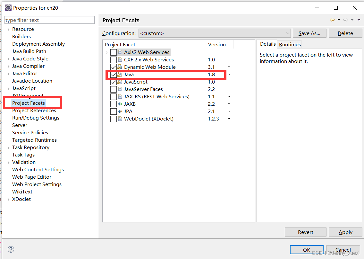Expand the Resource tree node

(x=8, y=29)
